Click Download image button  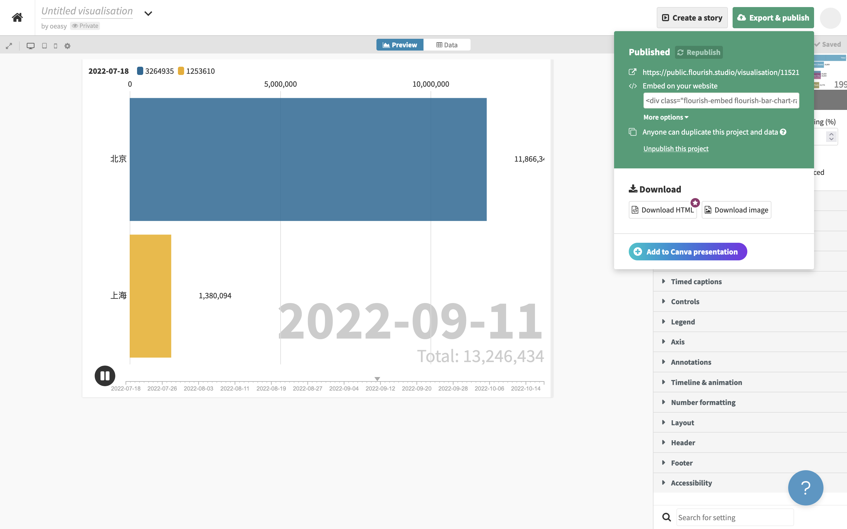point(736,210)
